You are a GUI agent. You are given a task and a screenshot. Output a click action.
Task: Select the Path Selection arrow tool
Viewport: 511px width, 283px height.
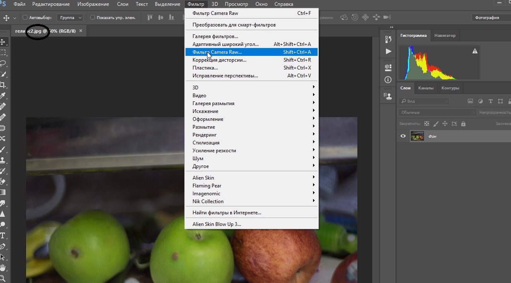click(2, 257)
